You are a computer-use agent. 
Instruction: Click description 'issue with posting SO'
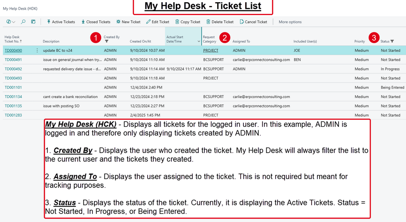point(61,106)
